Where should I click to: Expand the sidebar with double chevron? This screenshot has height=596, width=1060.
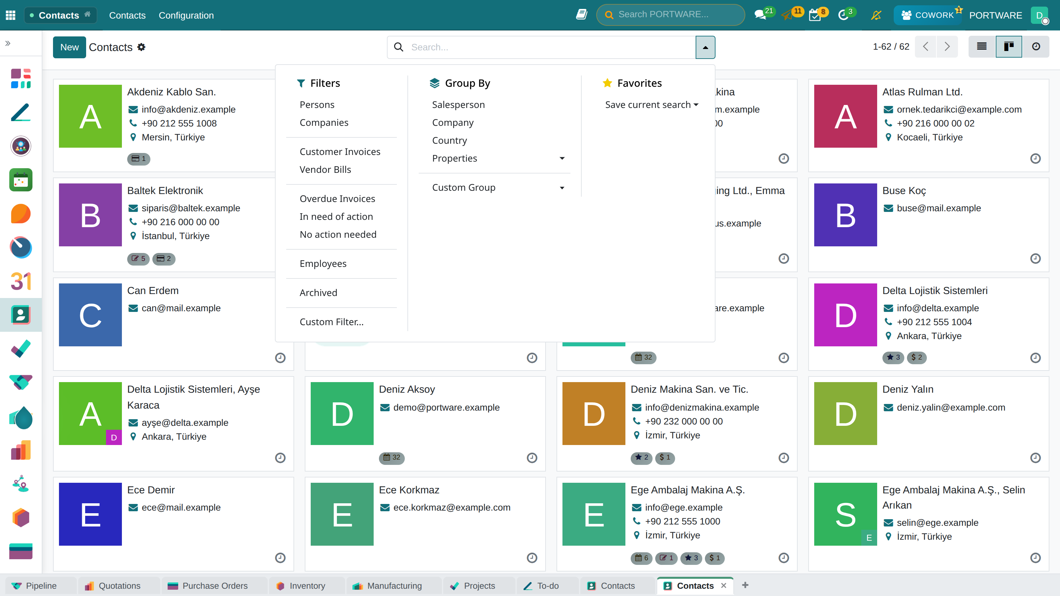pyautogui.click(x=8, y=43)
